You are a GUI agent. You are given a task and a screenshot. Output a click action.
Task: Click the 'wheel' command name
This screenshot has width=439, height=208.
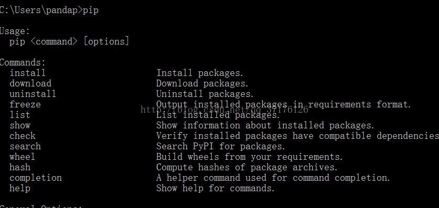[23, 157]
